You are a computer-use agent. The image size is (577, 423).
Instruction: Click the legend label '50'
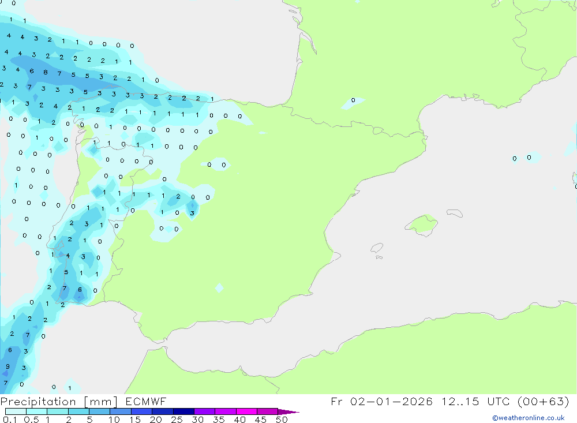click(282, 420)
